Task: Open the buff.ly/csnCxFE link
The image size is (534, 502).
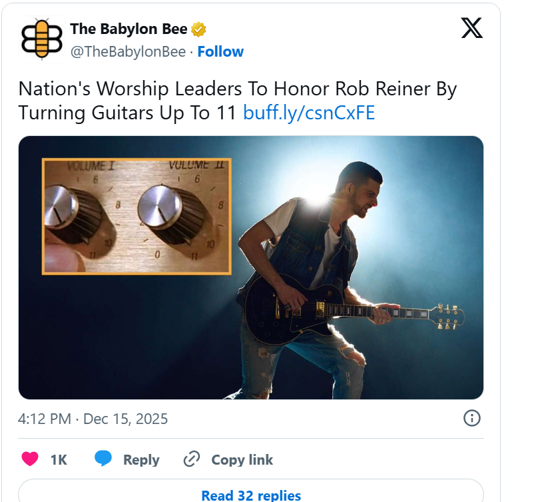Action: [x=309, y=113]
